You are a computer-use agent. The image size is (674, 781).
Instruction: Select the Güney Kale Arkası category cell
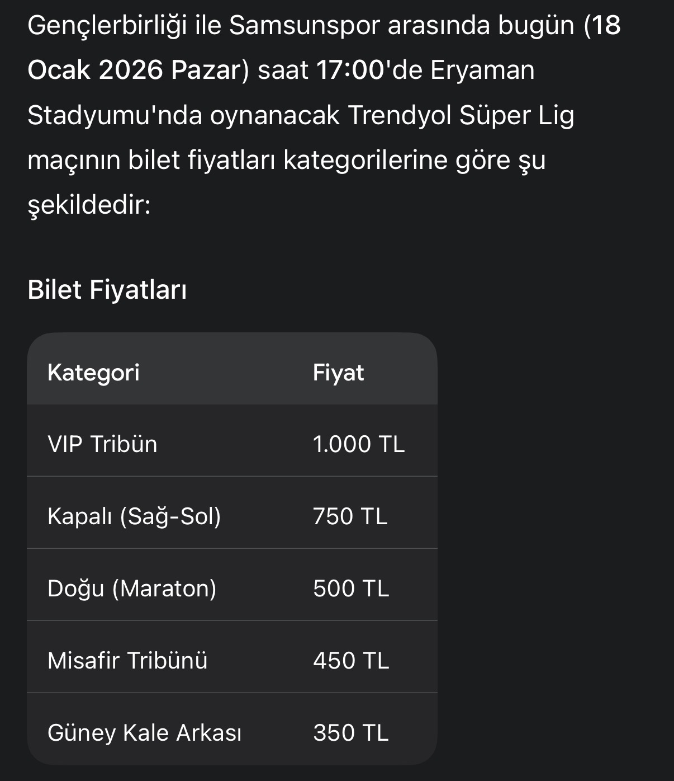click(x=144, y=733)
